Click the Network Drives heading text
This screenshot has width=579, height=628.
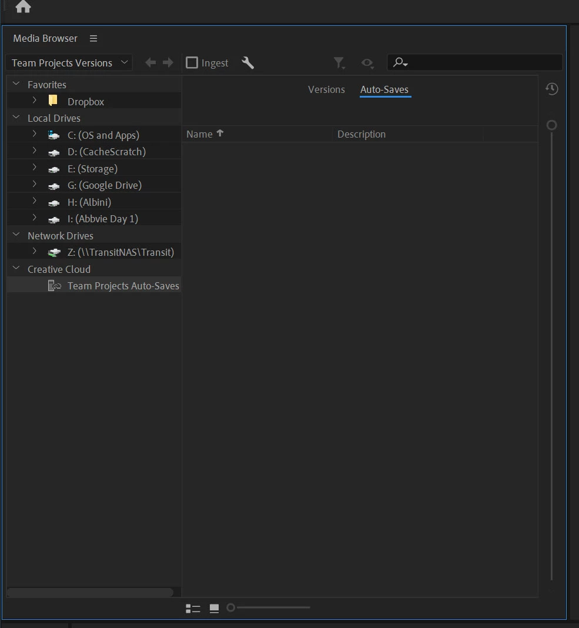point(61,235)
